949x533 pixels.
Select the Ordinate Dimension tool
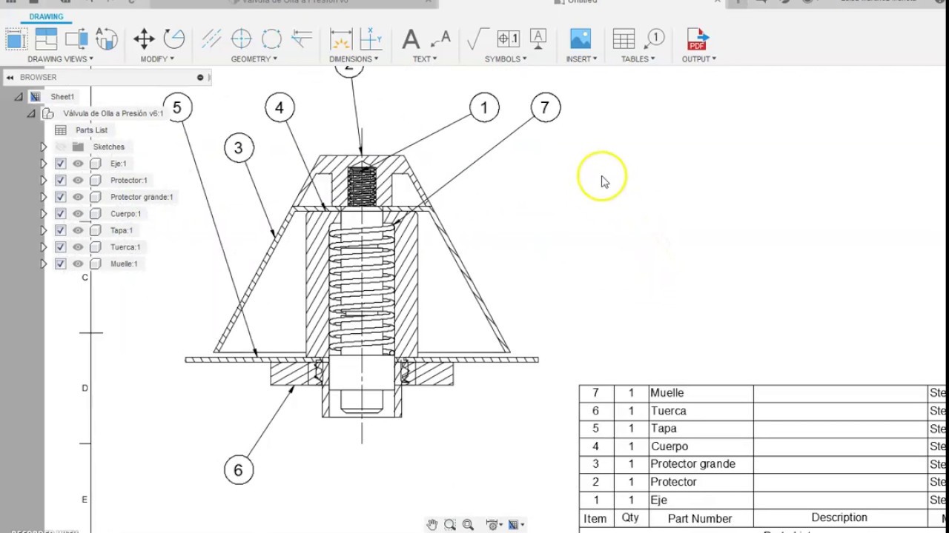pos(371,38)
